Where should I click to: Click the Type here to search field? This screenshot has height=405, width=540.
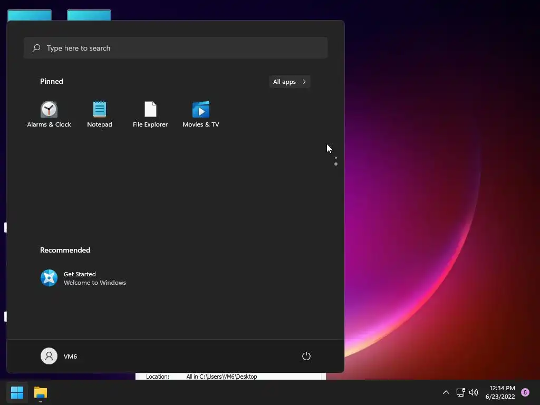(176, 48)
